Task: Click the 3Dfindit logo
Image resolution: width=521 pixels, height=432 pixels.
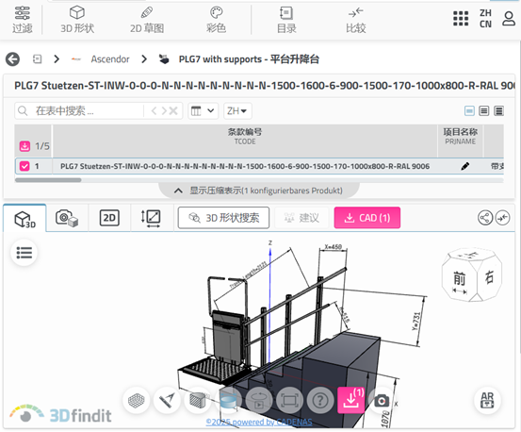Action: click(60, 413)
